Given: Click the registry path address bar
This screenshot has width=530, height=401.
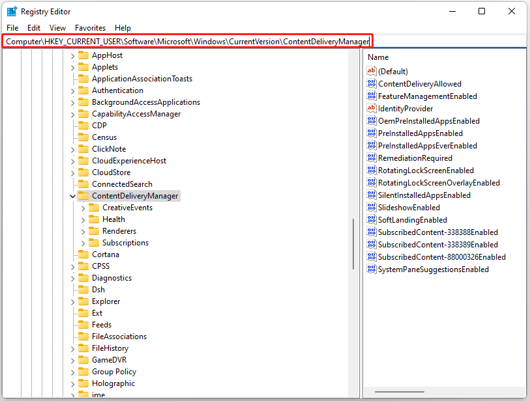Looking at the screenshot, I should 188,42.
